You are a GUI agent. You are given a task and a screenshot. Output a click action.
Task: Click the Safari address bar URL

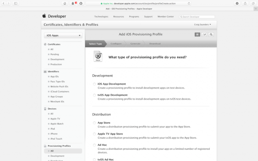pos(138,3)
